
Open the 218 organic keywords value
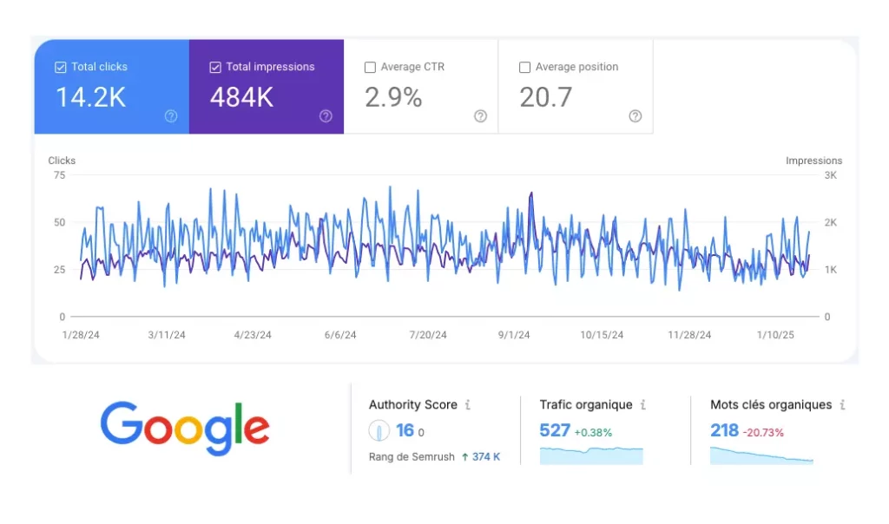(x=725, y=430)
